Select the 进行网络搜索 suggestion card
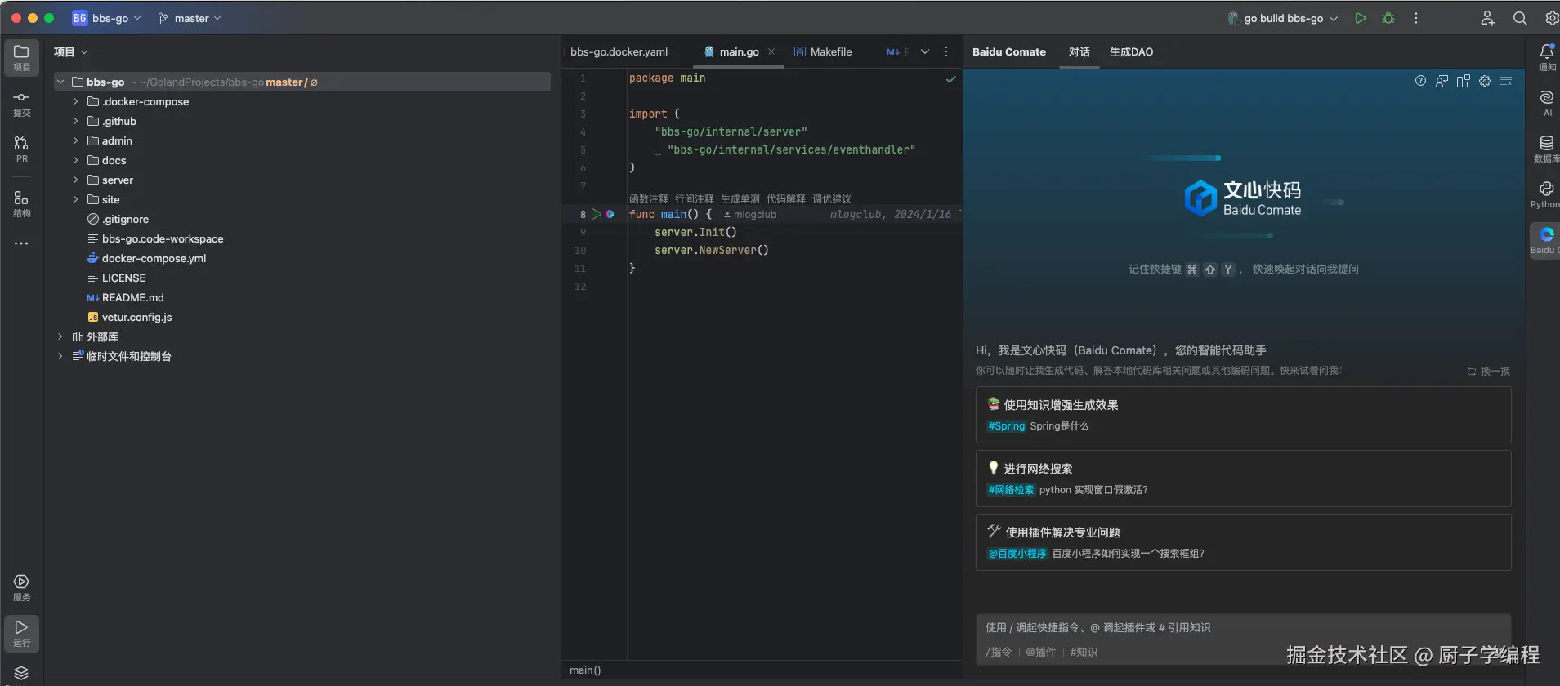 pos(1243,479)
